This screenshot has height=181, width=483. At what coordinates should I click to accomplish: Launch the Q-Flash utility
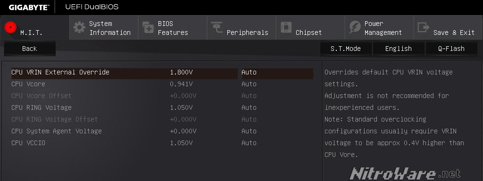click(x=451, y=49)
